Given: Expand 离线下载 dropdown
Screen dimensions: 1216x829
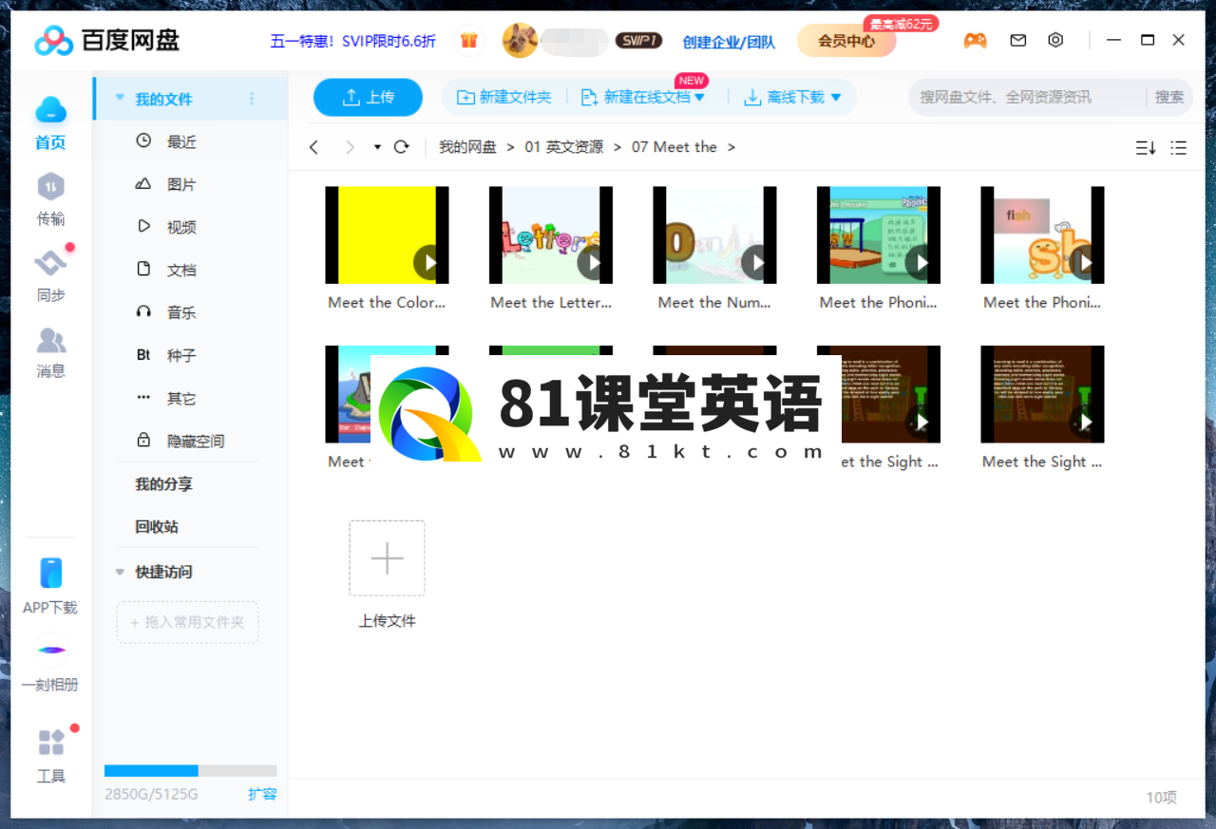Looking at the screenshot, I should pos(836,97).
